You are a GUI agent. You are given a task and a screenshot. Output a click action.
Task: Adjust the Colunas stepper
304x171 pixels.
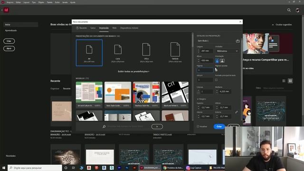point(199,91)
